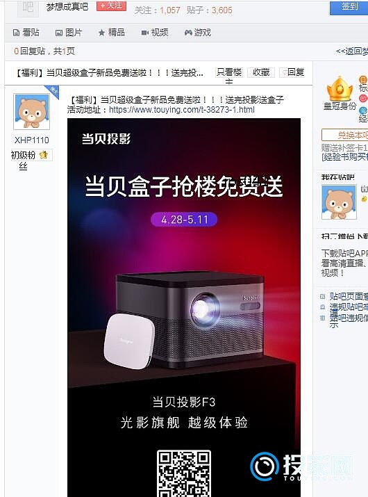Switch to the 图片 tab
The image size is (368, 497).
point(69,33)
